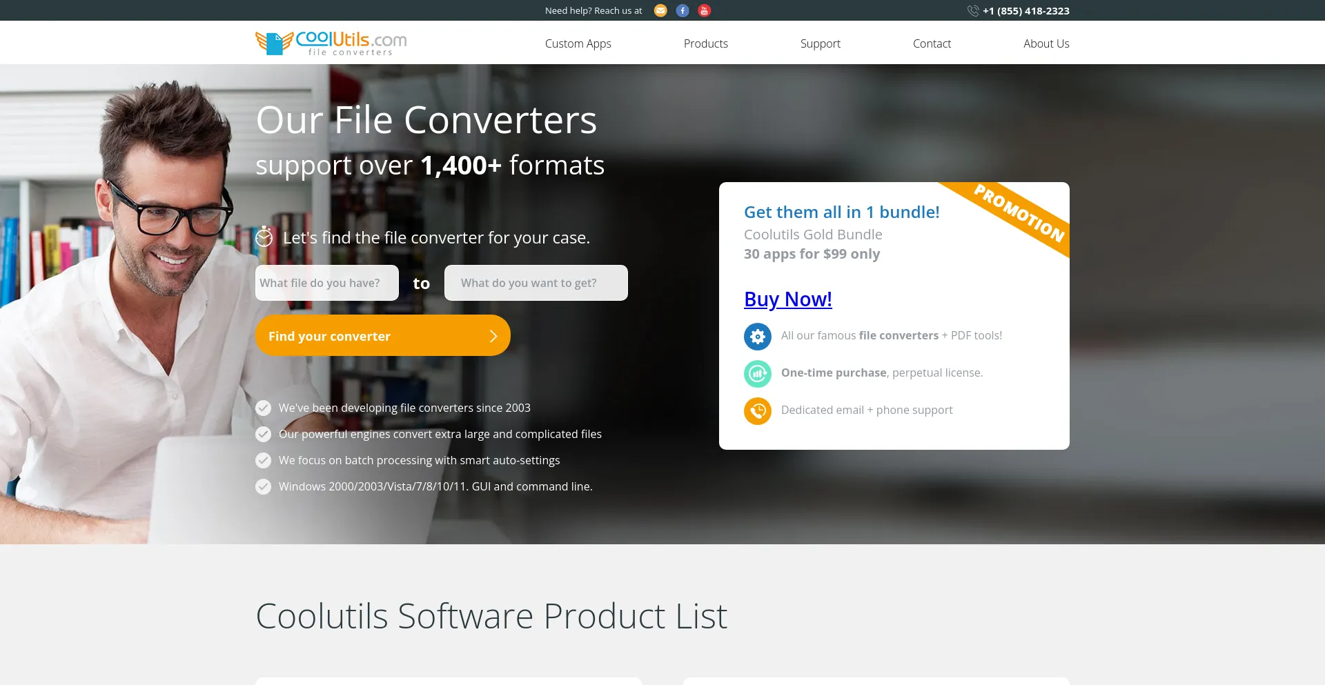1325x685 pixels.
Task: Click 'Windows 2000/2003/Vista/7/8/10/11' line
Action: click(435, 486)
